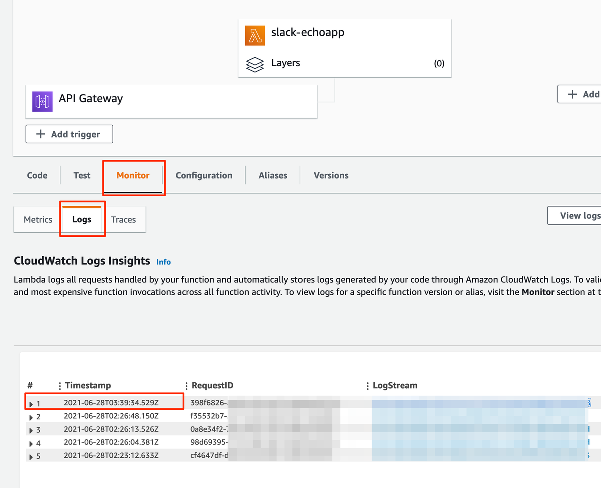Click the RequestID column header
This screenshot has height=488, width=601.
213,385
